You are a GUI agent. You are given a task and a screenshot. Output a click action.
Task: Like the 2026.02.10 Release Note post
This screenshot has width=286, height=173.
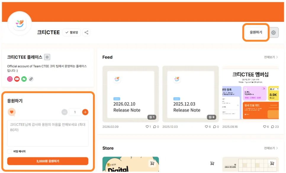(147, 127)
